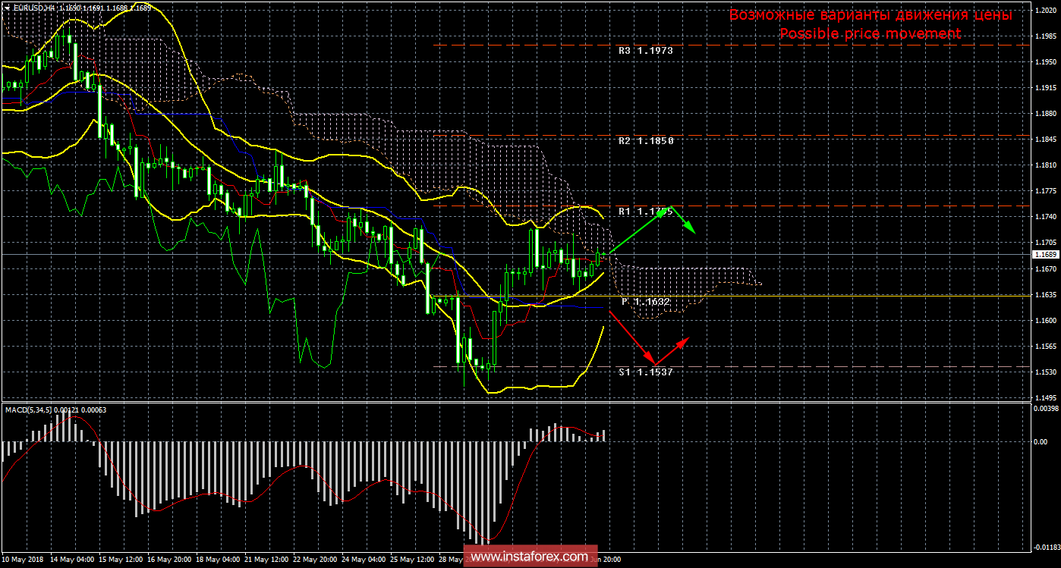
Task: Select the Russian heading Возможные варианты движения цены
Action: [871, 14]
